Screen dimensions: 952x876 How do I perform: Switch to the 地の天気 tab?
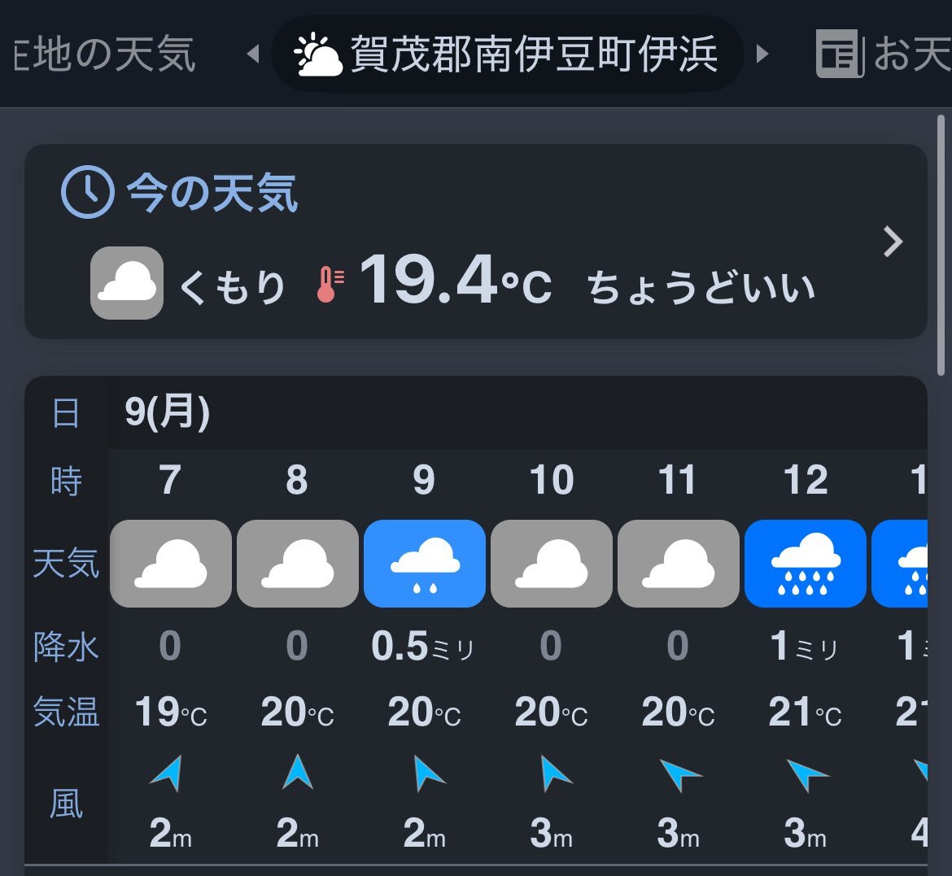tap(104, 54)
